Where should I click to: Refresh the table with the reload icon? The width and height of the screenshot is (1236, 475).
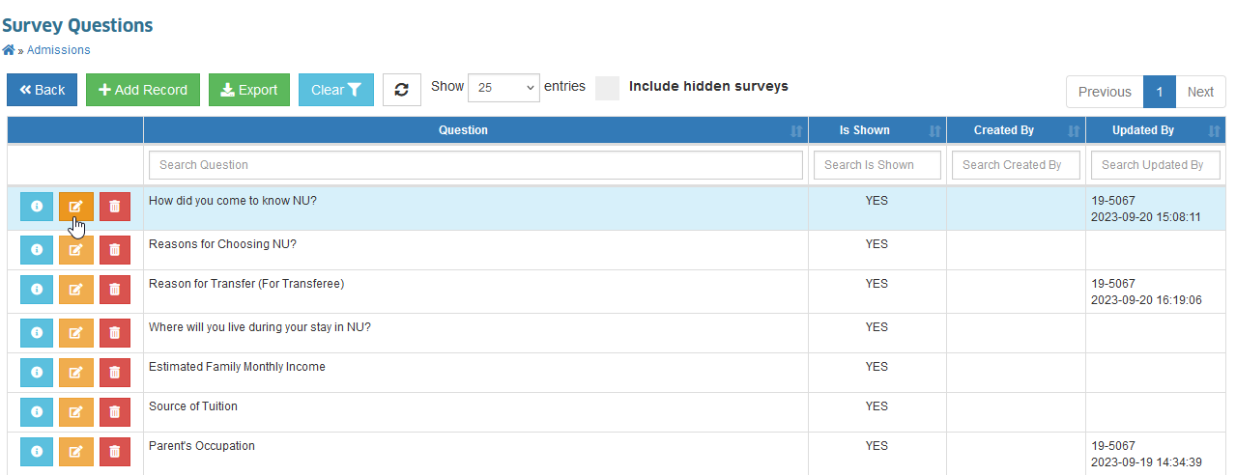click(402, 90)
